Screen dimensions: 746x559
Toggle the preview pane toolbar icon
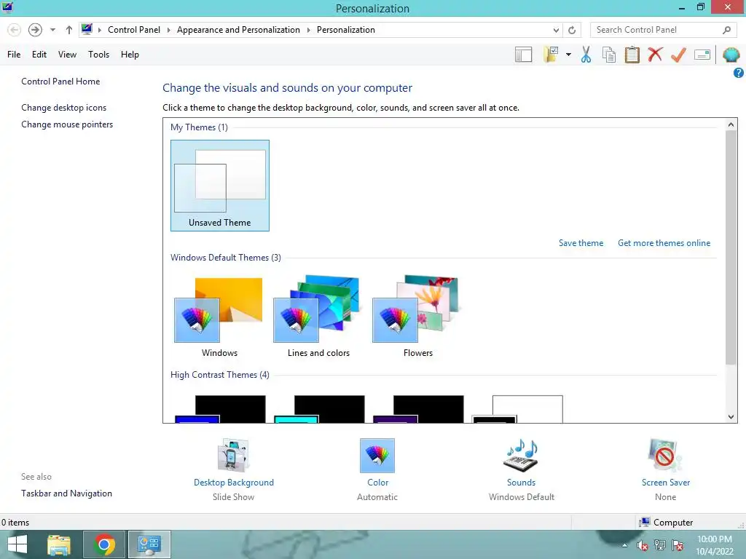(x=523, y=55)
